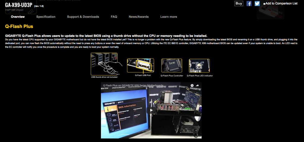Click the Twitter share icon
Image resolution: width=304 pixels, height=142 pixels.
click(257, 4)
